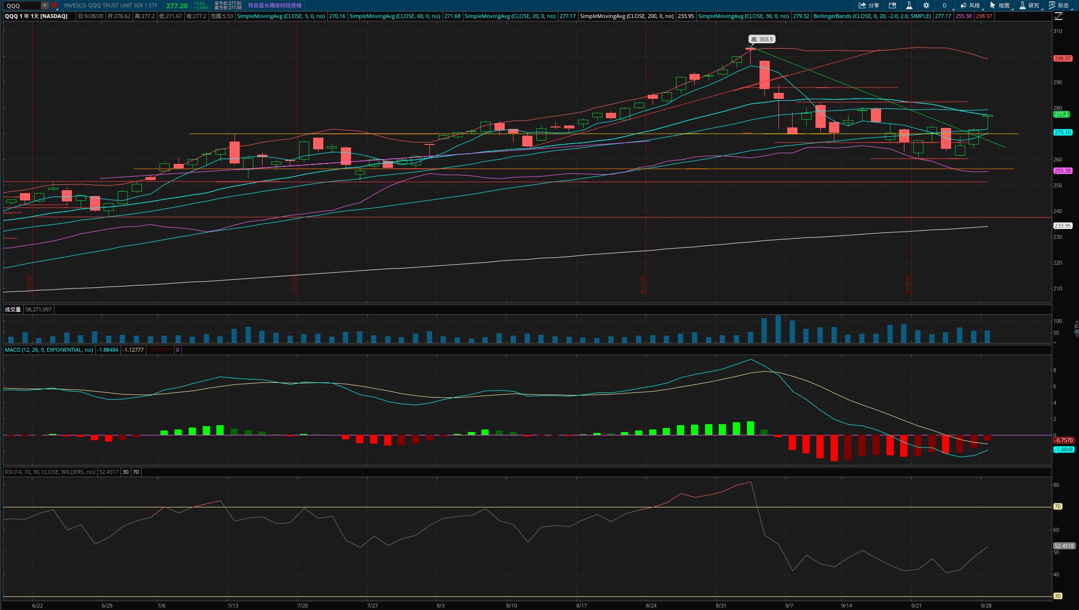Click the 买方价:277.85 bid value
The width and height of the screenshot is (1079, 610).
(228, 3)
